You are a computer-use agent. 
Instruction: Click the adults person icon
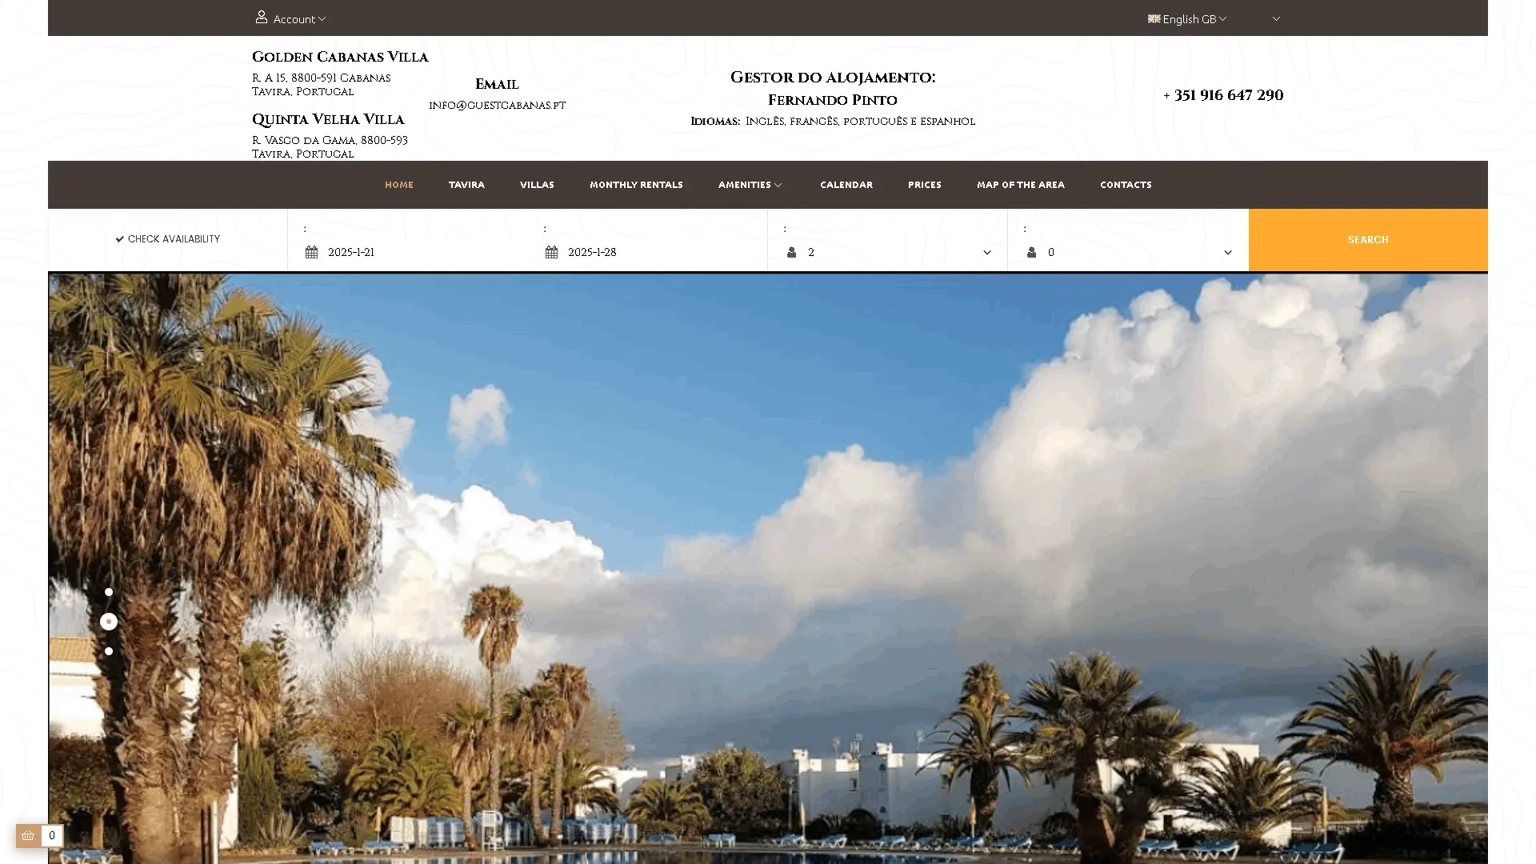[791, 252]
